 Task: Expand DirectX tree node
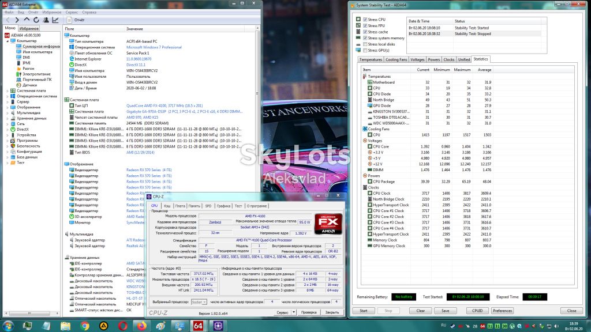[8, 130]
